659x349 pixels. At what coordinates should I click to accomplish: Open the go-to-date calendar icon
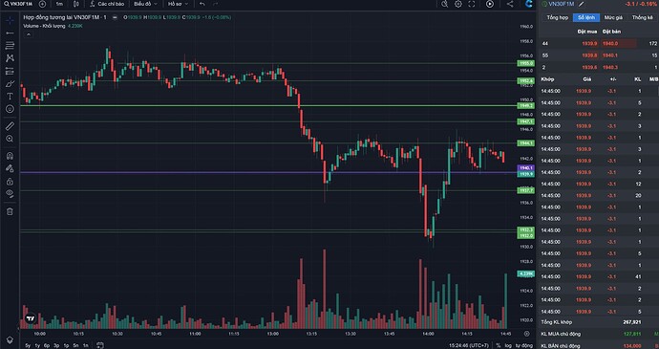point(100,345)
